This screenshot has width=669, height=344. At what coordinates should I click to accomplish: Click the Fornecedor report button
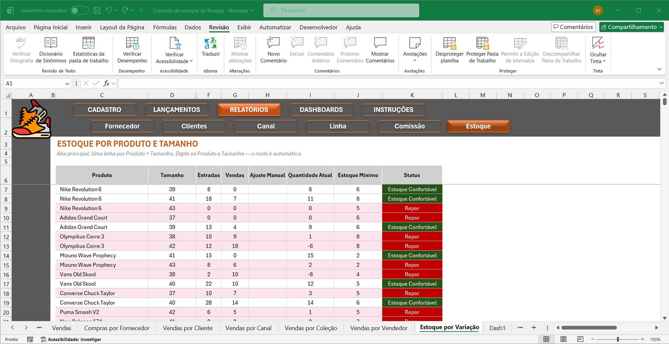pyautogui.click(x=123, y=126)
